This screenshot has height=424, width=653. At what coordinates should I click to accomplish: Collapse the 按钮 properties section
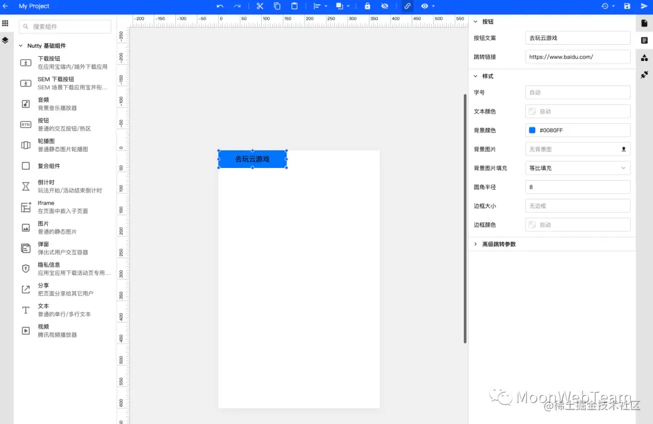tap(476, 22)
